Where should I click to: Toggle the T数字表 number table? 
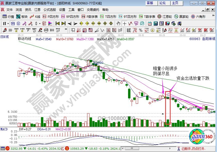coord(147,17)
